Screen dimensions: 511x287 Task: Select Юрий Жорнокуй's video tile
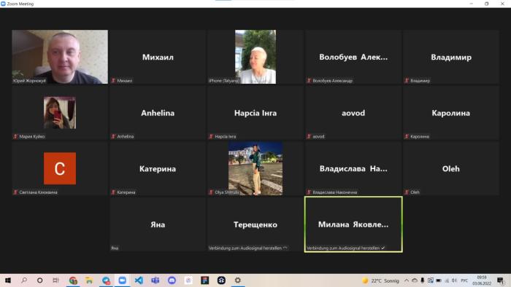[60, 57]
